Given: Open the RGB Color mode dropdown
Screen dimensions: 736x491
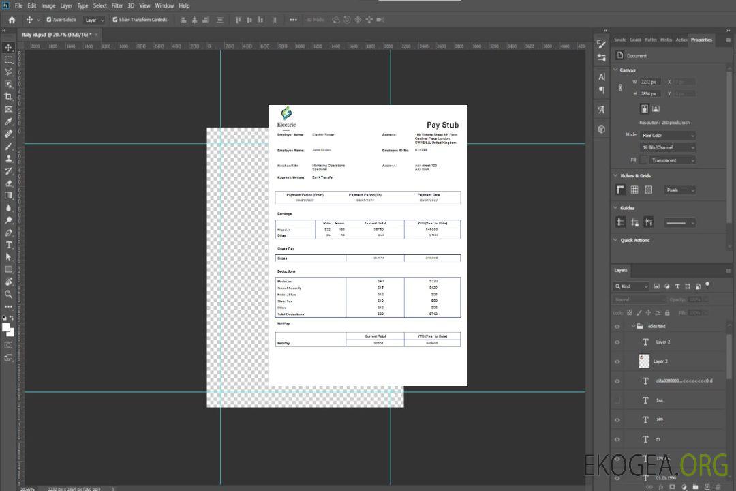Looking at the screenshot, I should 668,136.
